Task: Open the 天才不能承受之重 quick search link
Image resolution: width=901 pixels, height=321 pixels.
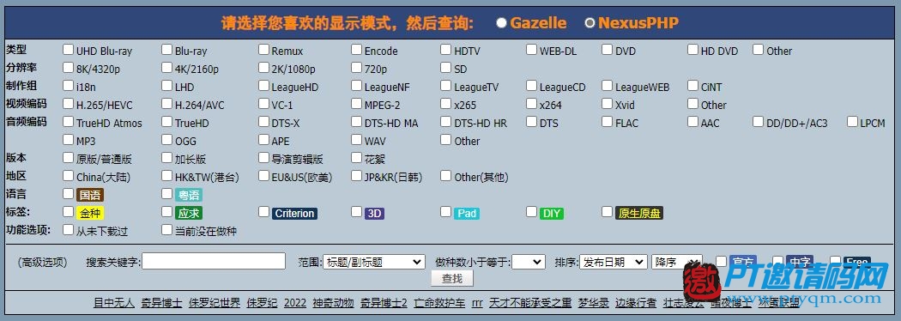Action: pos(530,303)
